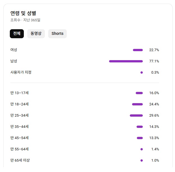Click the 조회수 · 지난 365일 subtitle
175x172 pixels.
26,20
